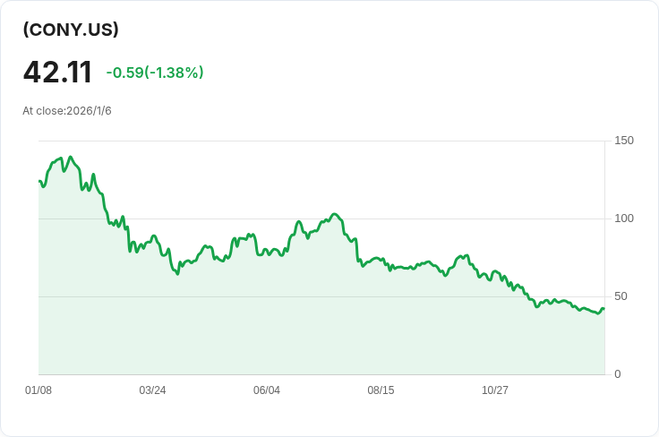Click the highest peak of the price line

71,157
